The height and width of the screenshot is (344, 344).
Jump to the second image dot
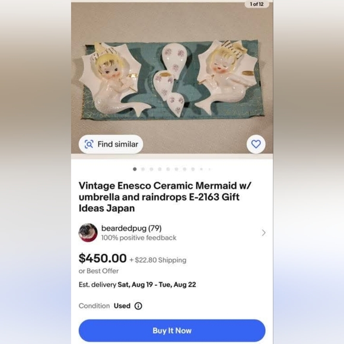(143, 169)
